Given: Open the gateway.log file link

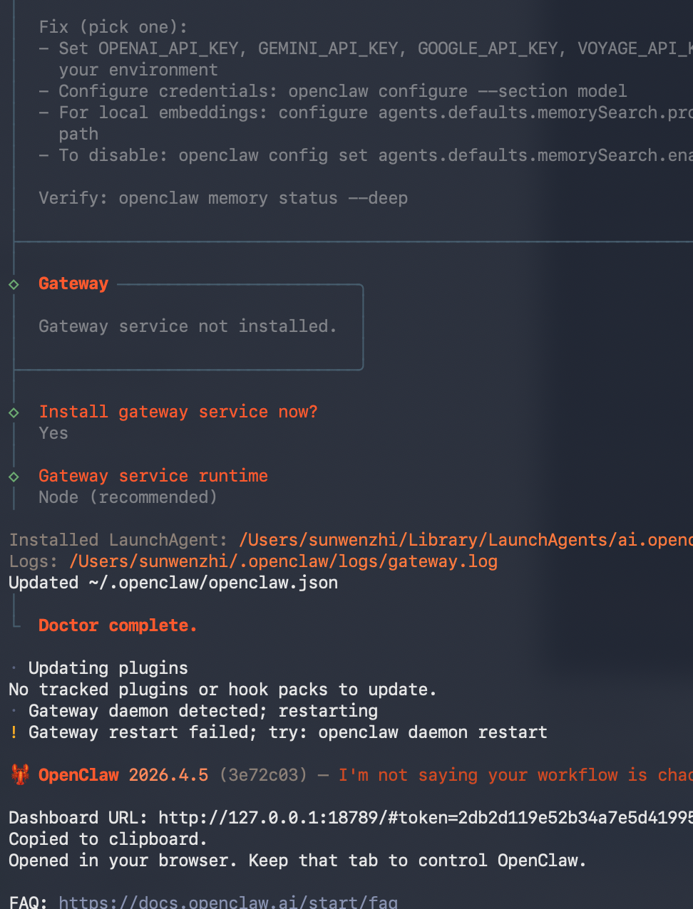Looking at the screenshot, I should point(283,561).
